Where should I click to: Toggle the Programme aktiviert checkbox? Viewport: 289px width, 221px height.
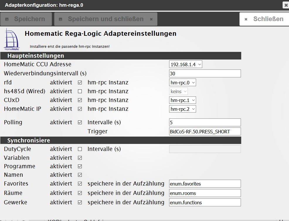(x=80, y=166)
